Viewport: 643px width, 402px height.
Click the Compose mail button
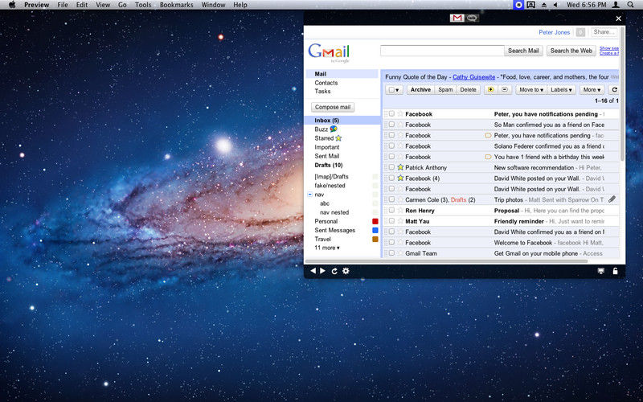[333, 107]
